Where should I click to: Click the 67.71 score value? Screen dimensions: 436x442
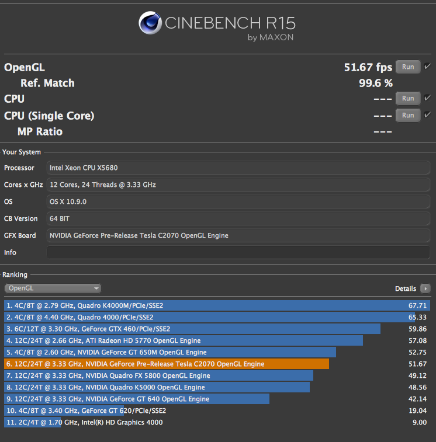pos(417,305)
